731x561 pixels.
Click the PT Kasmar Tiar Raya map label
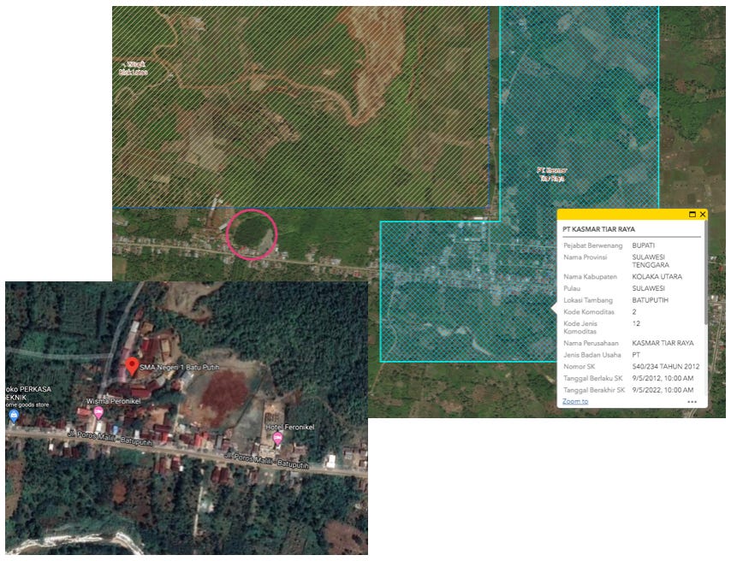[551, 174]
